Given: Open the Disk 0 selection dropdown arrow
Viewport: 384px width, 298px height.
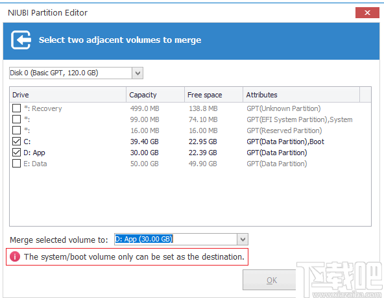Looking at the screenshot, I should point(138,73).
